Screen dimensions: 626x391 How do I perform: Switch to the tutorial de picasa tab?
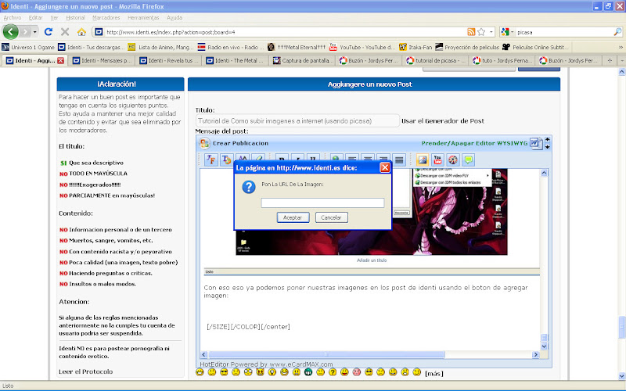tap(436, 61)
